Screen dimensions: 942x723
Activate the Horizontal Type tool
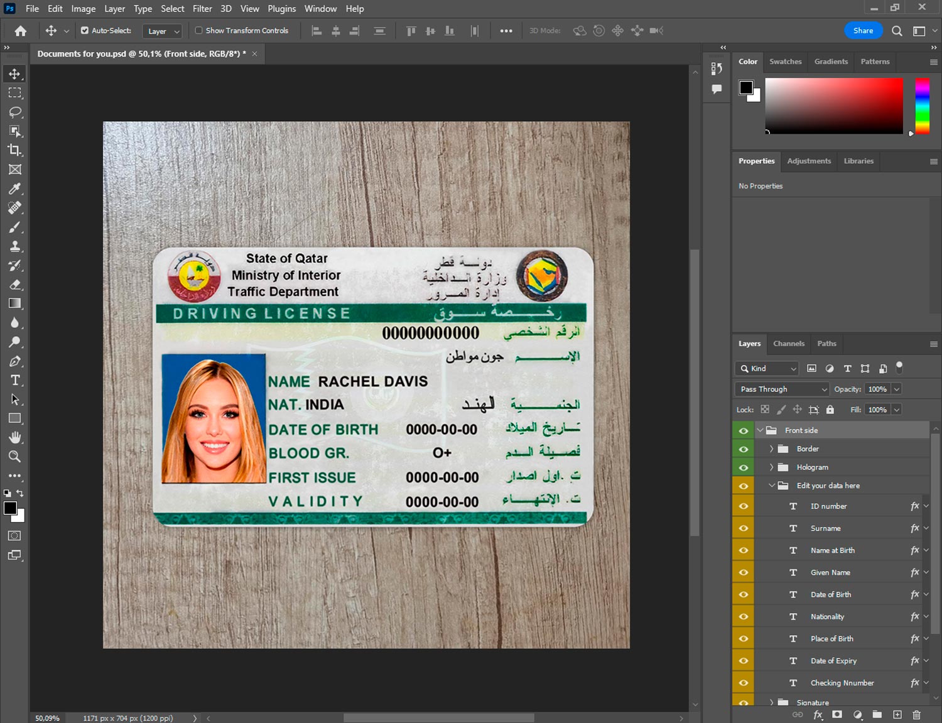[x=14, y=380]
